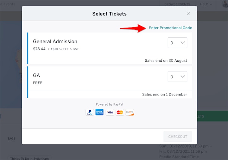Click the Checkout button
Image resolution: width=228 pixels, height=160 pixels.
coord(178,137)
